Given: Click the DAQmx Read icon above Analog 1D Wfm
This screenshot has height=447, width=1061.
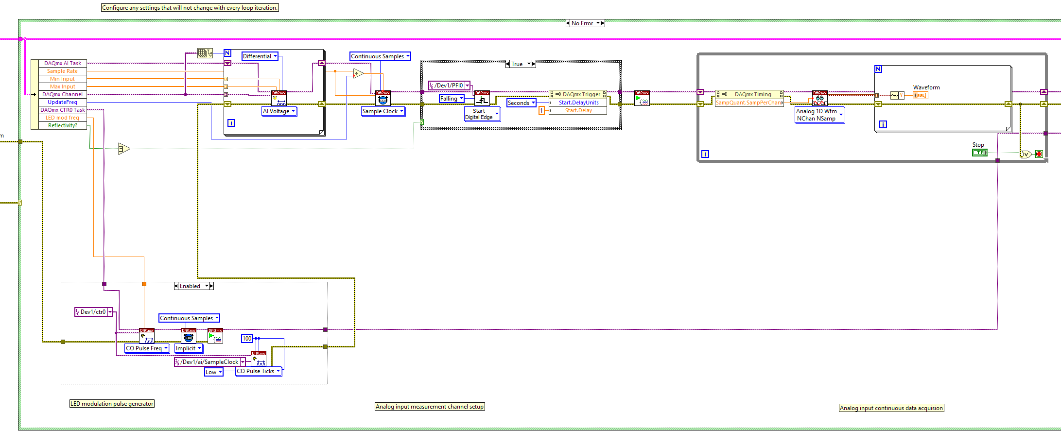Looking at the screenshot, I should 820,98.
